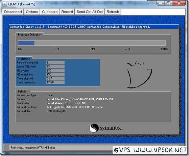This screenshot has height=156, width=189.
Task: Select the Time elapsed value 2:27
Action: coord(55,78)
